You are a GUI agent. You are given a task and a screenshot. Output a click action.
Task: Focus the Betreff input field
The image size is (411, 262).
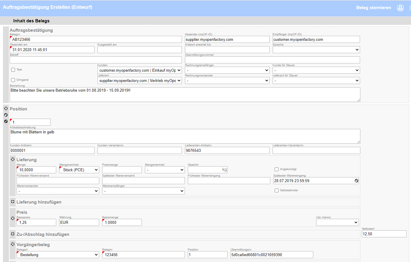pos(96,60)
